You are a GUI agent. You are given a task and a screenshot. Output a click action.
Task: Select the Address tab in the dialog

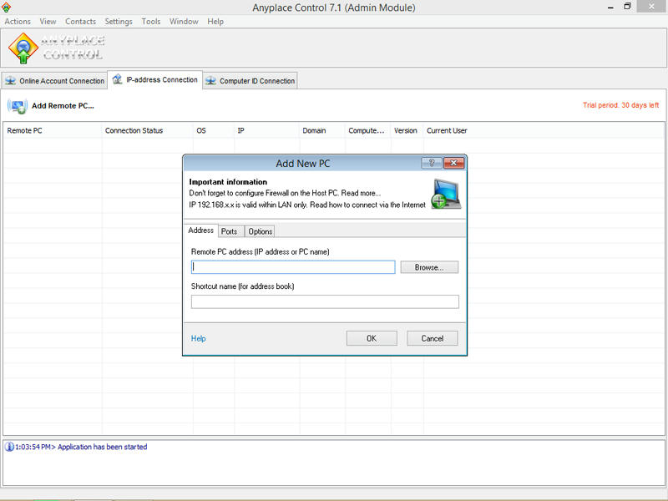200,230
